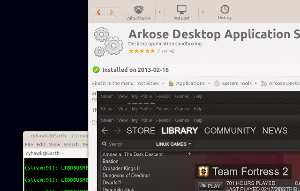Image resolution: width=300 pixels, height=191 pixels.
Task: Click the Applications folder icon in menu path
Action: click(171, 83)
